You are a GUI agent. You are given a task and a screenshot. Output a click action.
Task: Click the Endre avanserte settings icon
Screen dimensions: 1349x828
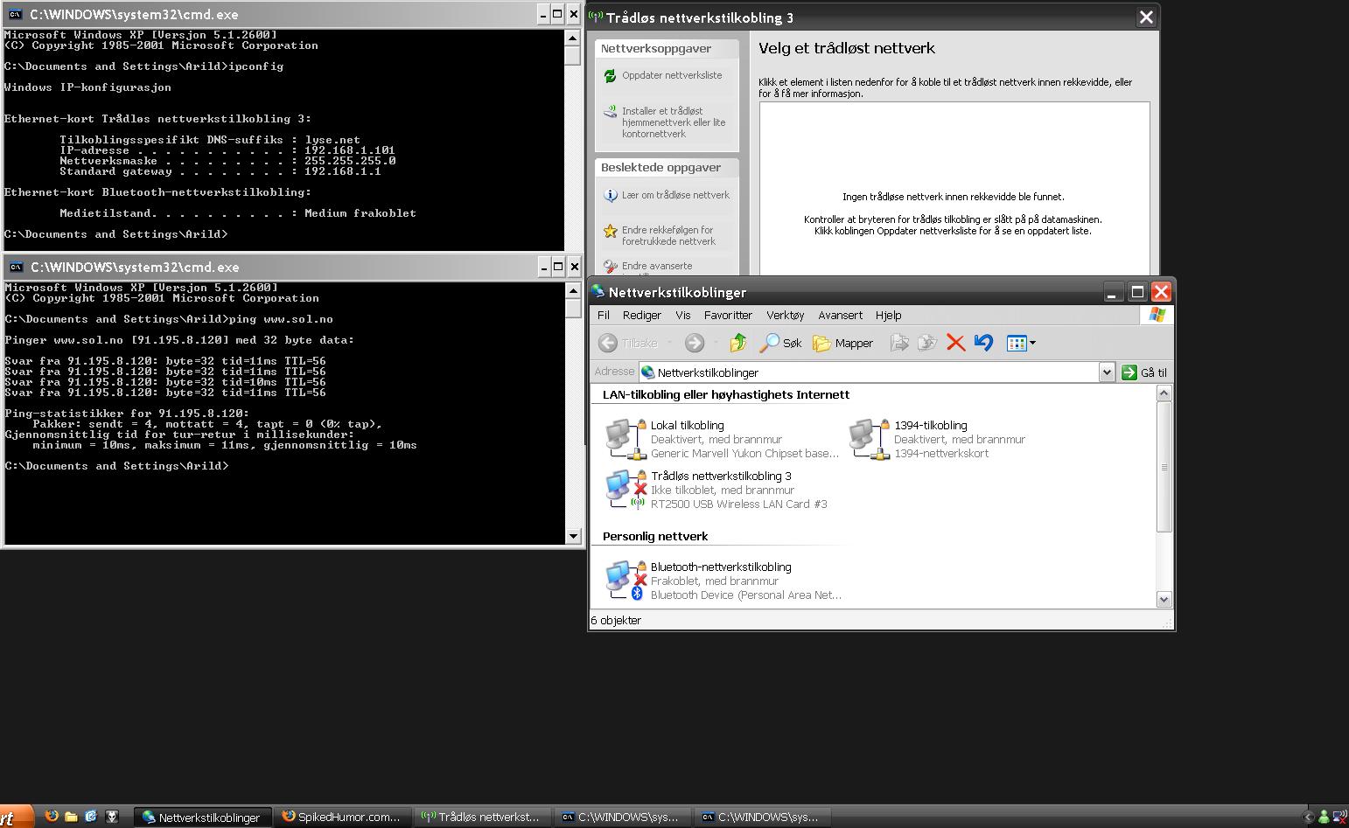(x=610, y=267)
